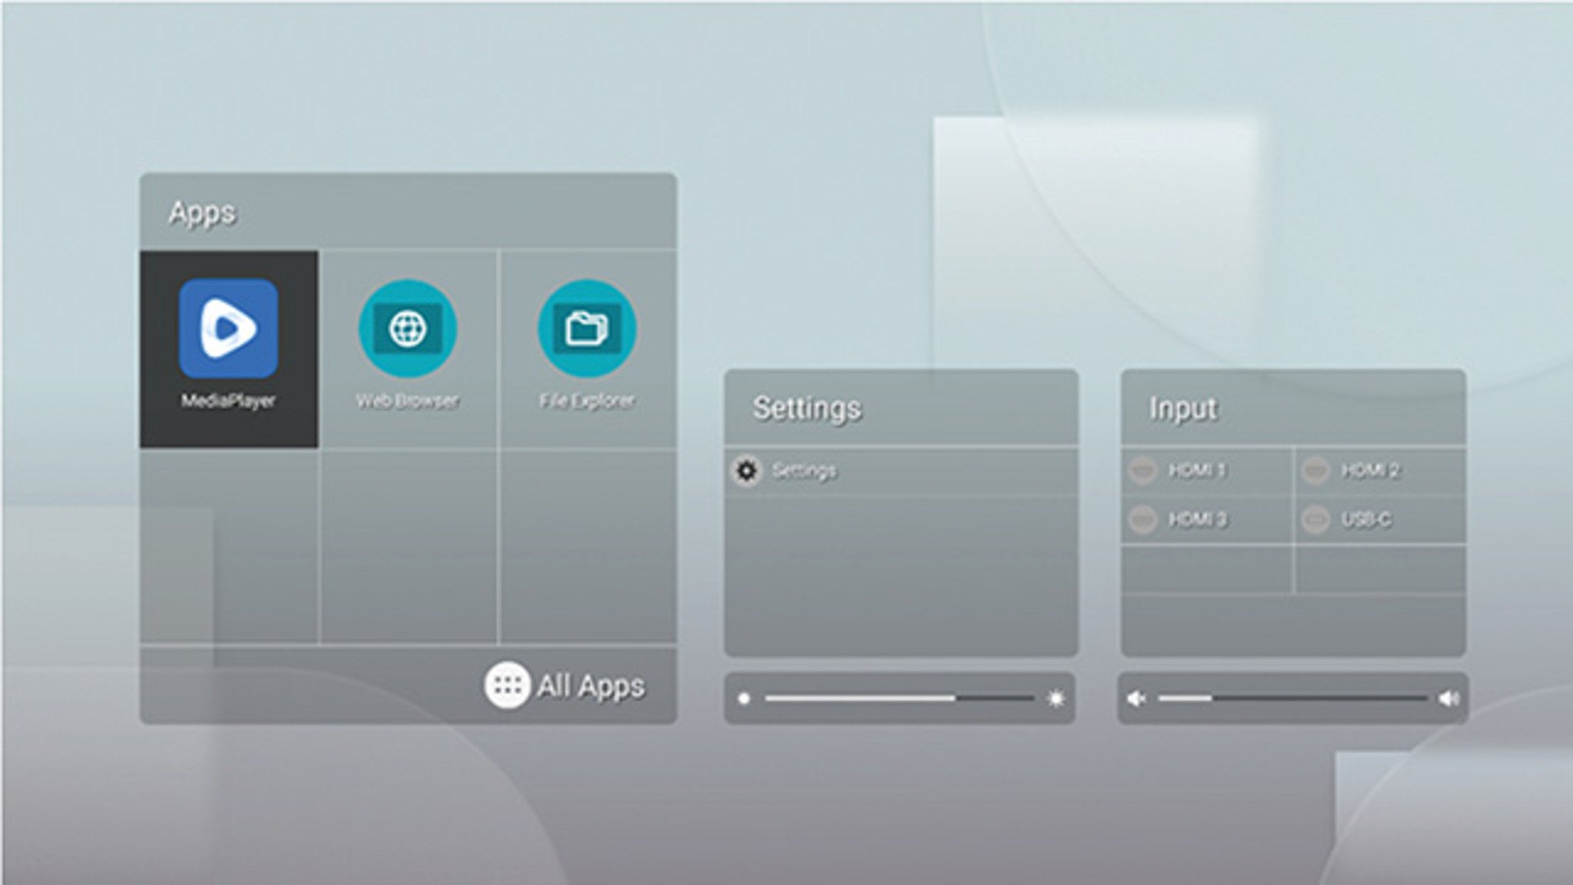Image resolution: width=1573 pixels, height=885 pixels.
Task: Click the HDMI 2 port icon
Action: (1315, 470)
